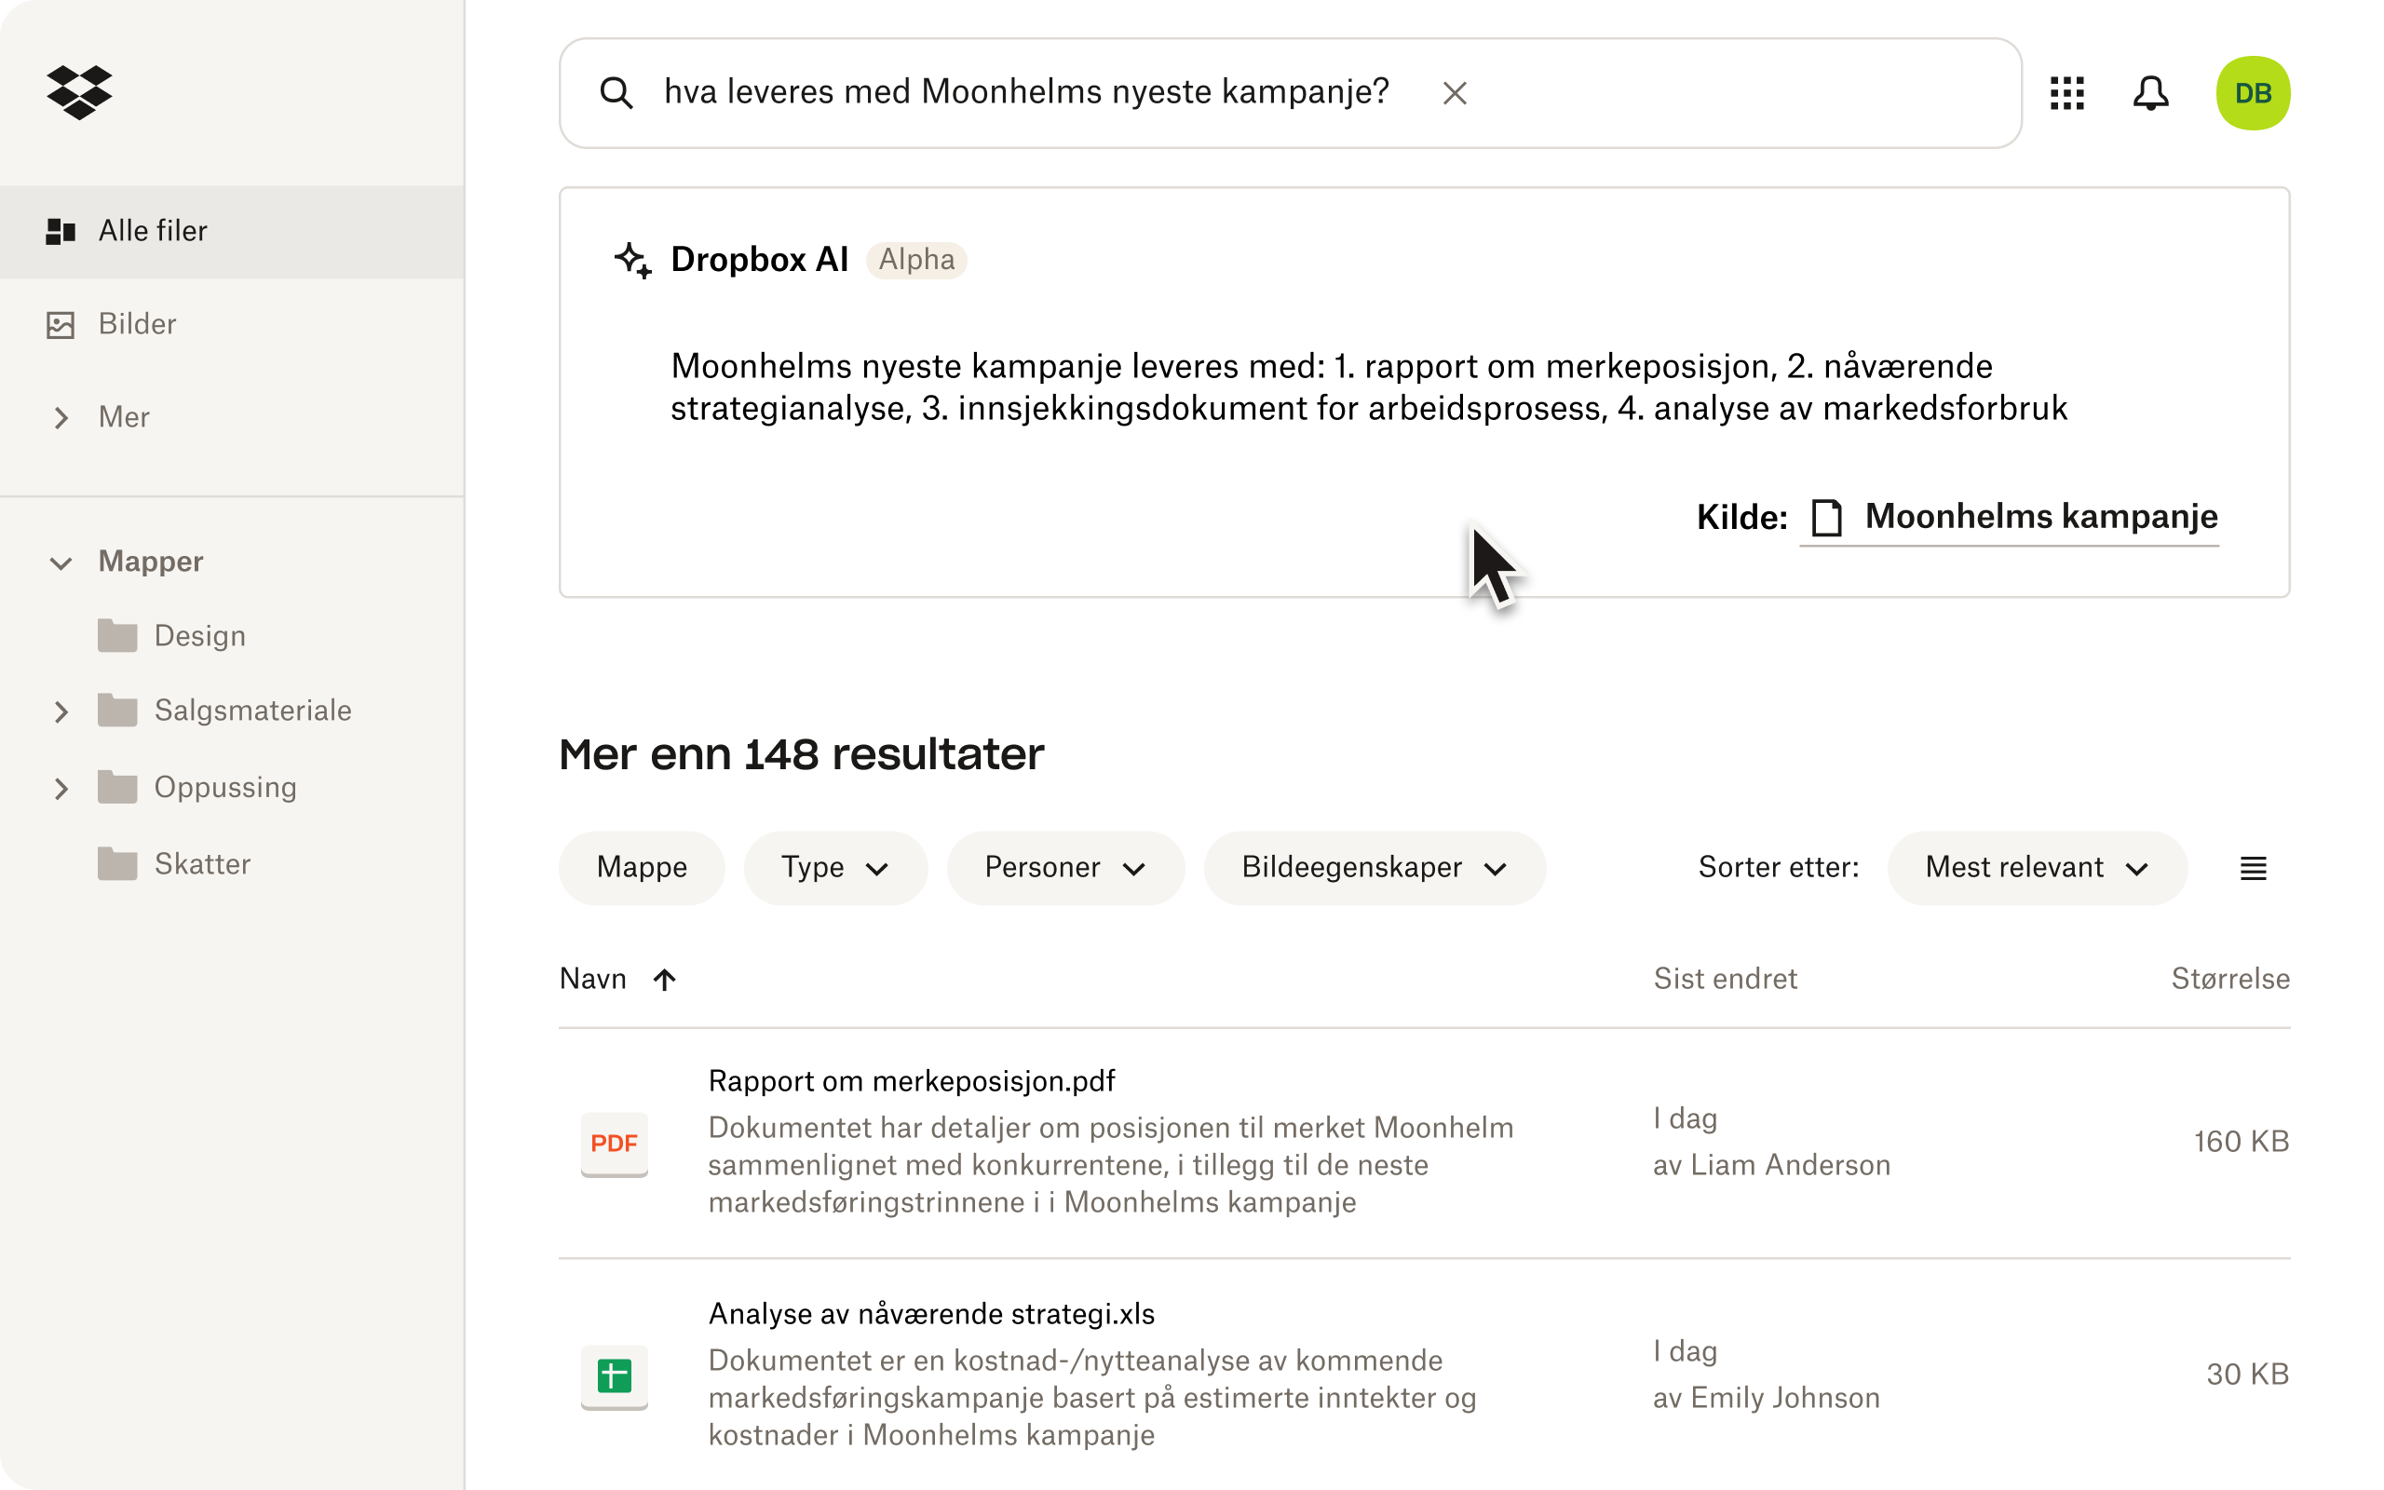Switch to list view layout icon
2384x1490 pixels.
(x=2253, y=868)
